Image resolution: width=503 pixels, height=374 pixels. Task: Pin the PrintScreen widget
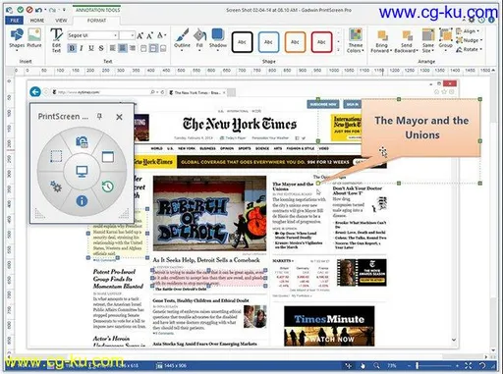point(99,116)
